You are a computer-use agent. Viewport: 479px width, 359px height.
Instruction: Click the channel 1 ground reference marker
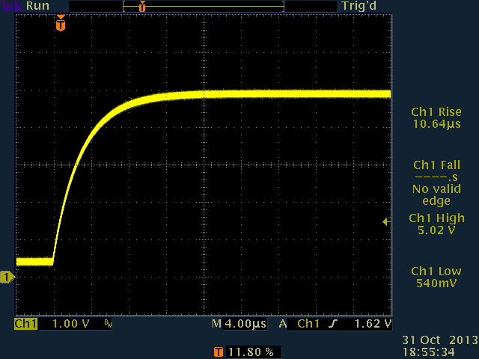pos(7,278)
